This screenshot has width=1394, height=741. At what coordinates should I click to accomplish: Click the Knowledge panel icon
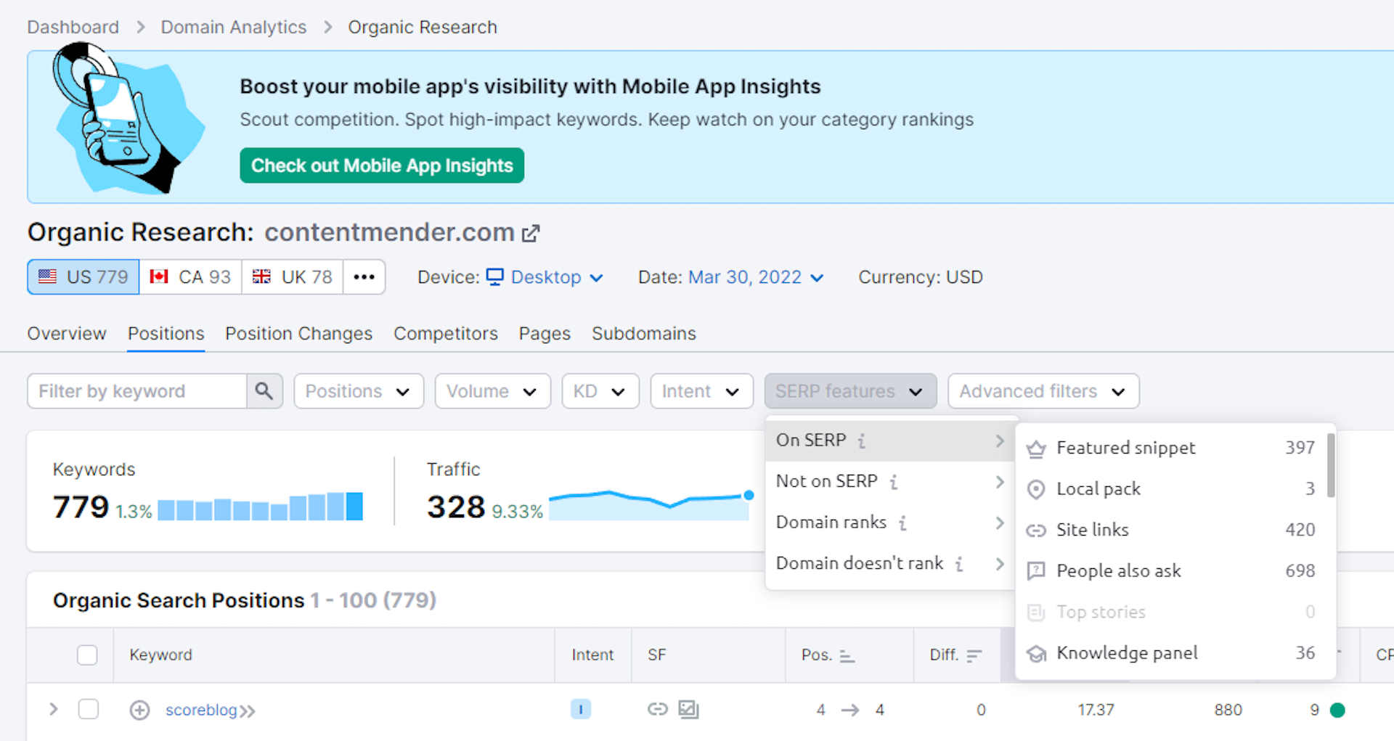[1036, 653]
